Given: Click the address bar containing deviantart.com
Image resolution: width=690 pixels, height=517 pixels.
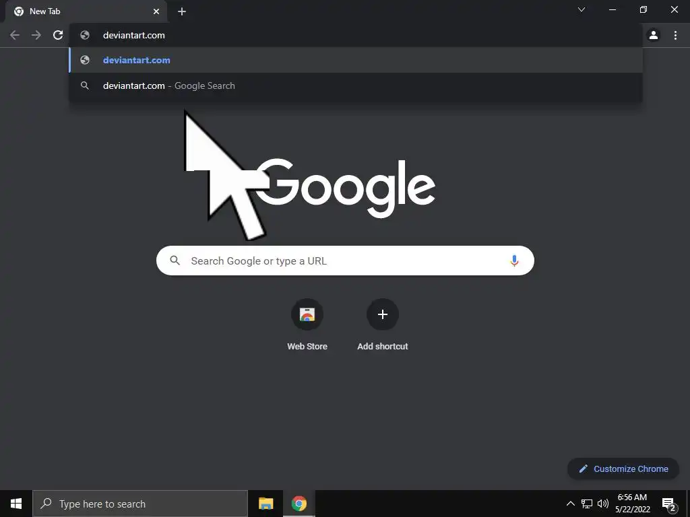Looking at the screenshot, I should (356, 35).
